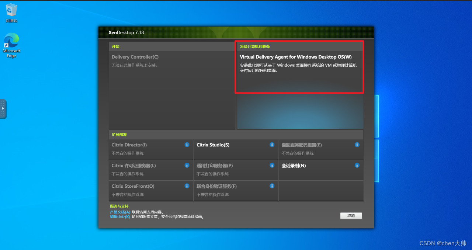Select Citrix Director(I) tile
Image resolution: width=472 pixels, height=250 pixels.
coord(151,149)
